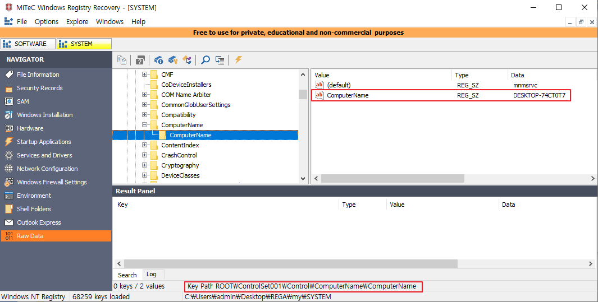Open the Startup Applications section
This screenshot has height=302, width=598.
(x=56, y=142)
